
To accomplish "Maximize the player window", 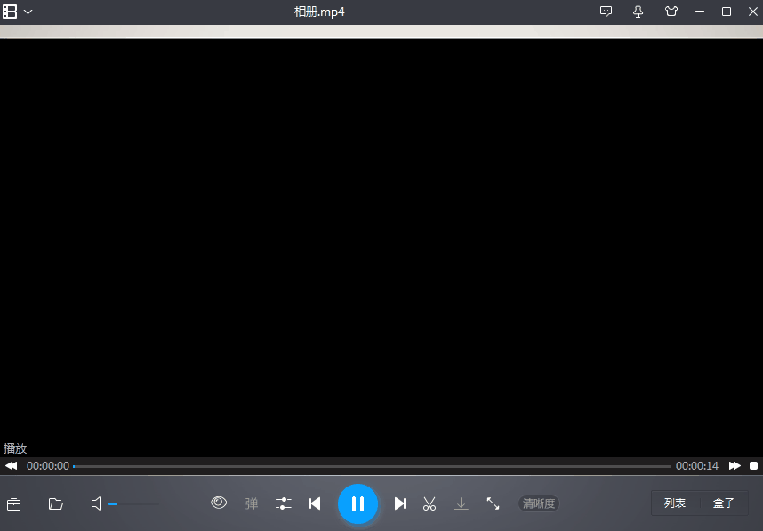I will coord(727,12).
